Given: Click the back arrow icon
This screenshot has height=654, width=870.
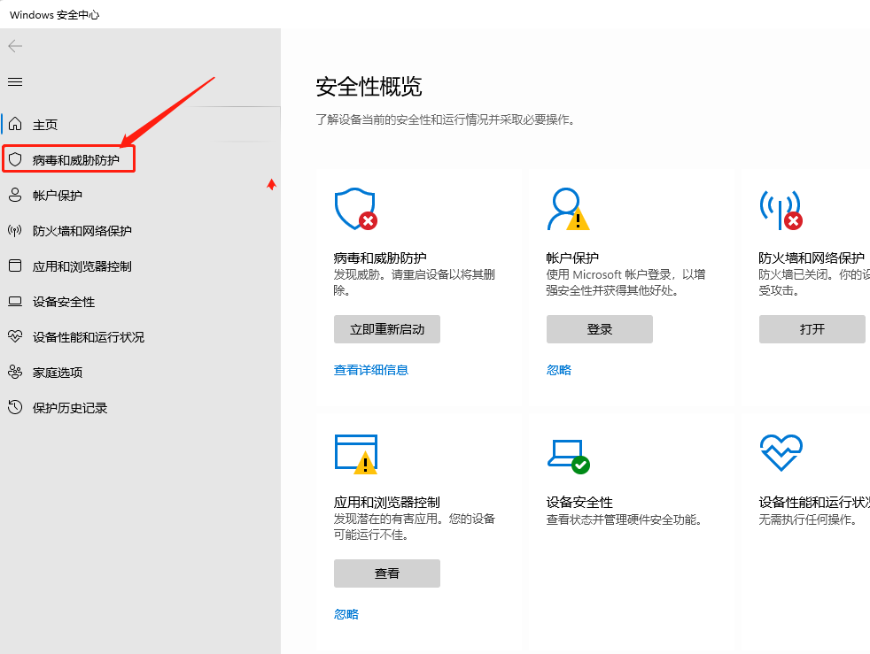Looking at the screenshot, I should point(15,46).
